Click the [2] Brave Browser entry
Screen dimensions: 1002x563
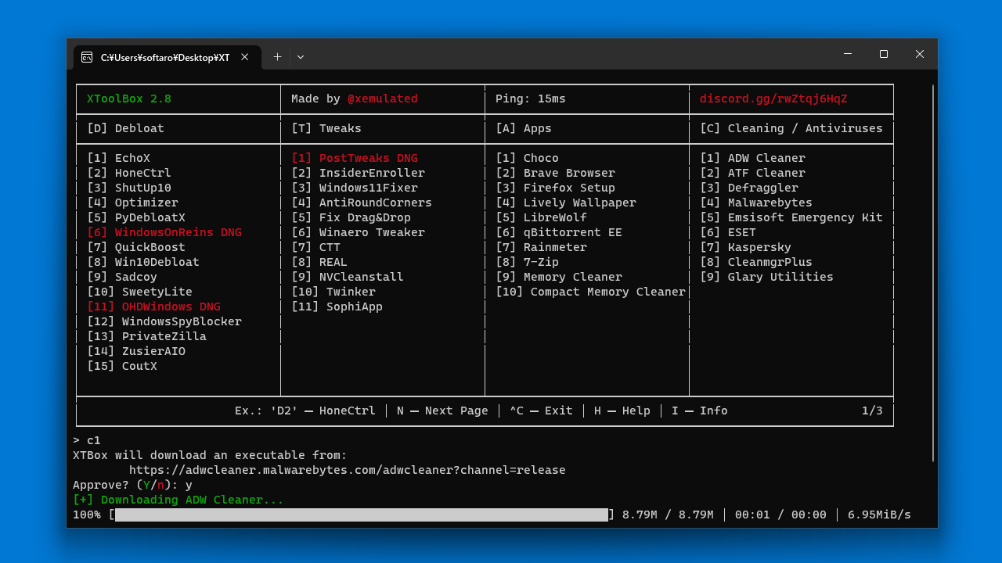[x=556, y=173]
